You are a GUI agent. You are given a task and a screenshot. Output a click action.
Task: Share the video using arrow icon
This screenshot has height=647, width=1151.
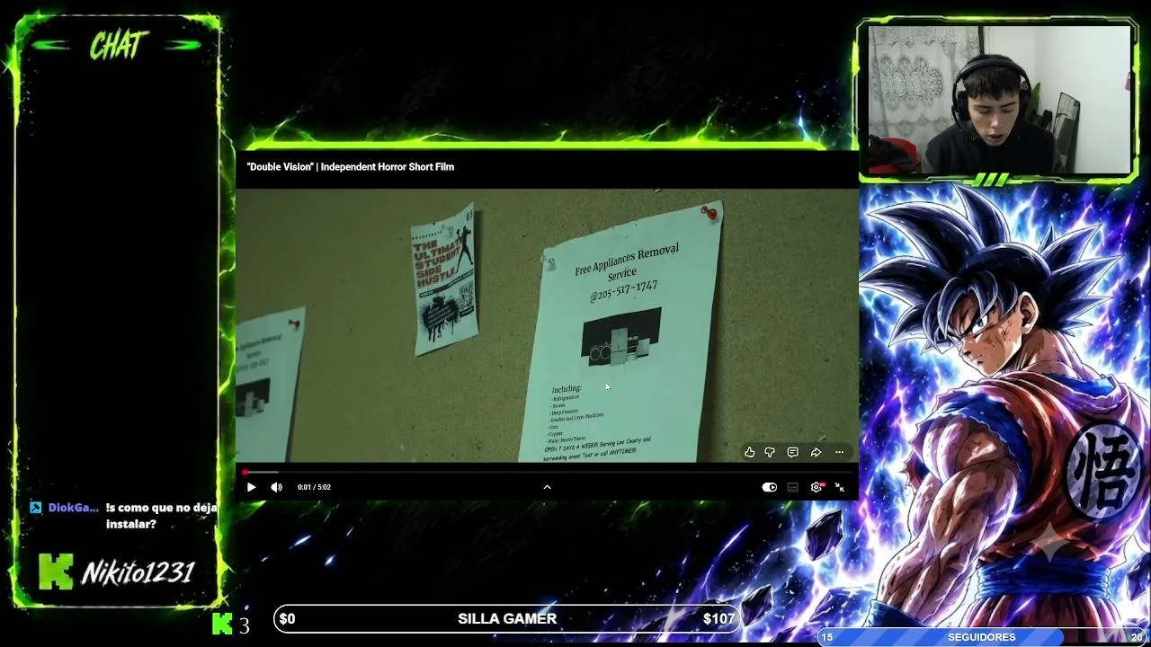click(x=816, y=452)
